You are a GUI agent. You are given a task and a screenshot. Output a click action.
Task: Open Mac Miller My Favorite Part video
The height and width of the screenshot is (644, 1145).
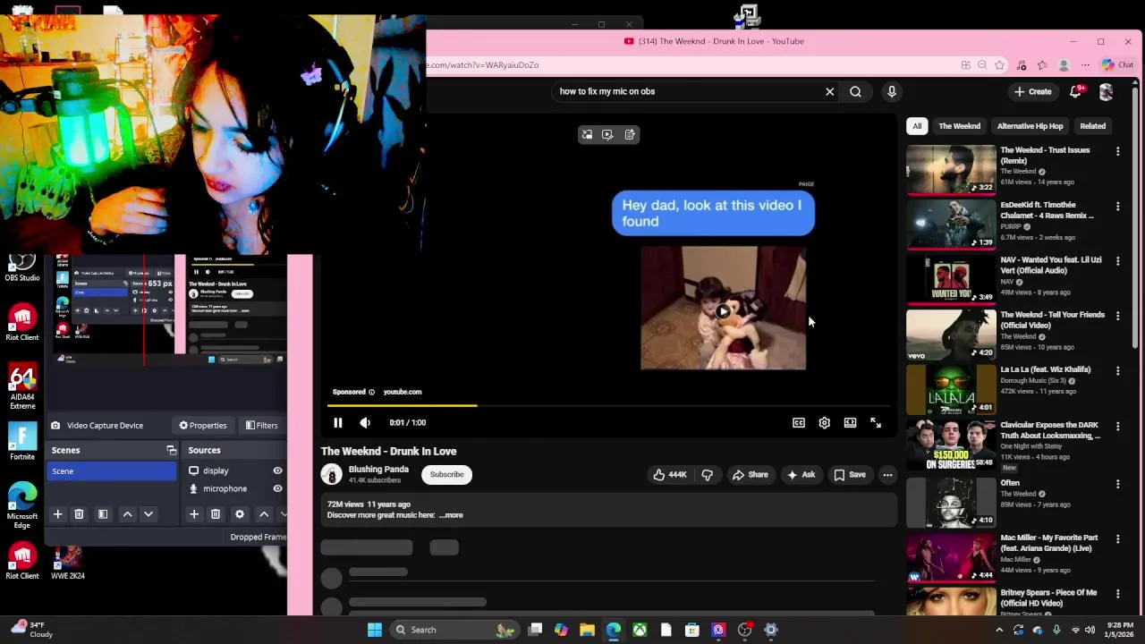click(951, 557)
